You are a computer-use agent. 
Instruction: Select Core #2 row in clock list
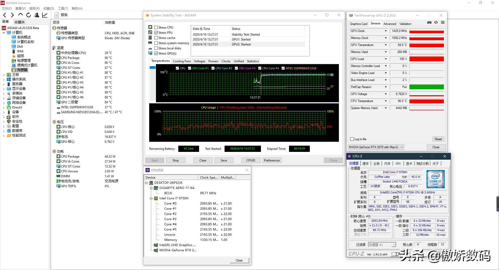[x=170, y=214]
